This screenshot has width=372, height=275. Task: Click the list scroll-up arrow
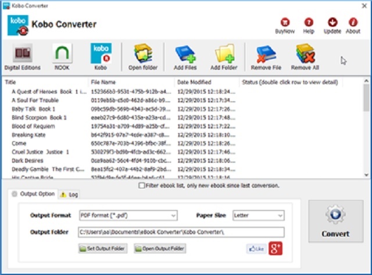point(366,81)
